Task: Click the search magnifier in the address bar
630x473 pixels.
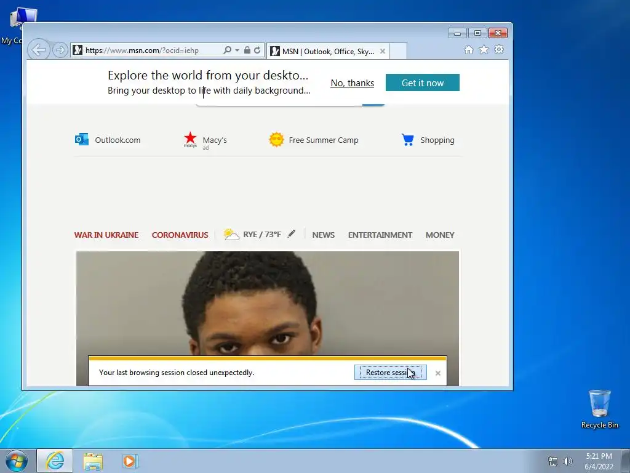Action: (x=227, y=51)
